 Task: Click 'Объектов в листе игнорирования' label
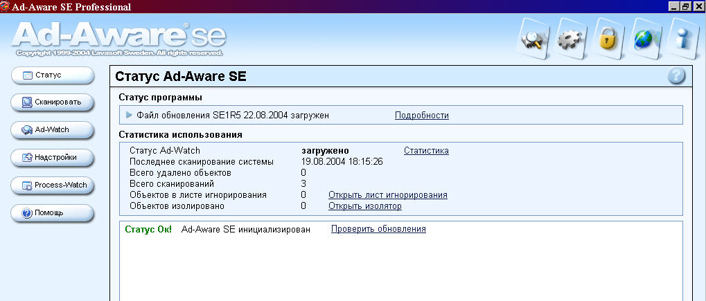point(198,195)
